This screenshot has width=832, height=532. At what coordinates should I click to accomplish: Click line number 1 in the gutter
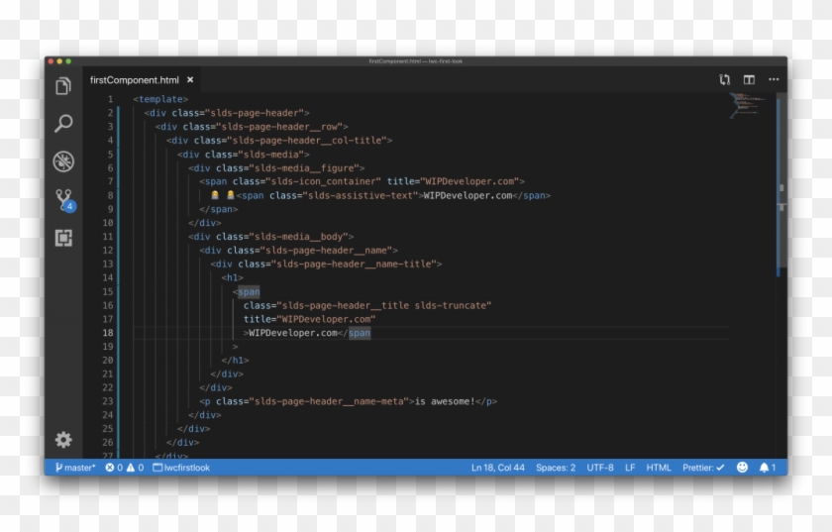coord(110,99)
